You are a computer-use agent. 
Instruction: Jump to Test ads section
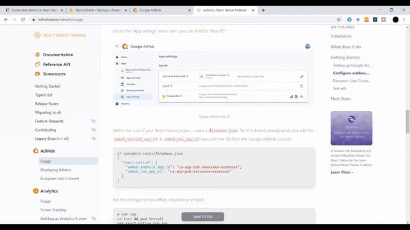click(x=340, y=88)
